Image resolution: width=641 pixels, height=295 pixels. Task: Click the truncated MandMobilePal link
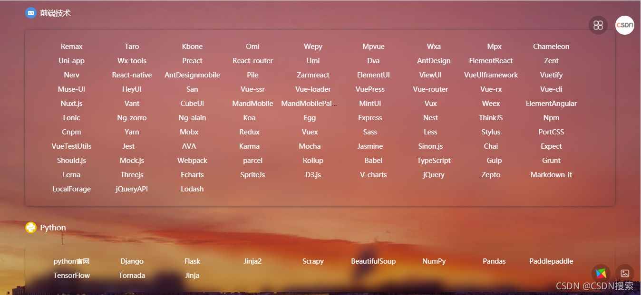(x=310, y=104)
